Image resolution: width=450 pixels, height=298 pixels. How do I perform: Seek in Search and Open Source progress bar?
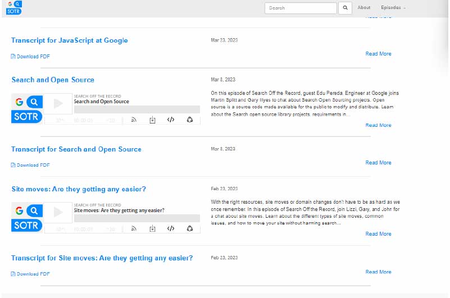(x=137, y=109)
